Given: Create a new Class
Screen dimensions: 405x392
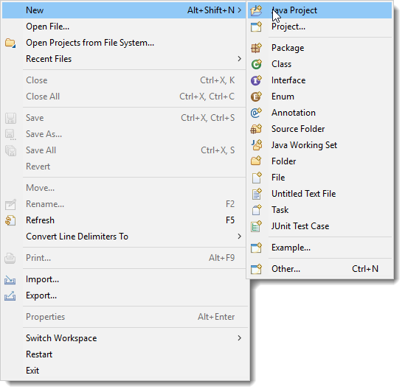Looking at the screenshot, I should pyautogui.click(x=319, y=64).
